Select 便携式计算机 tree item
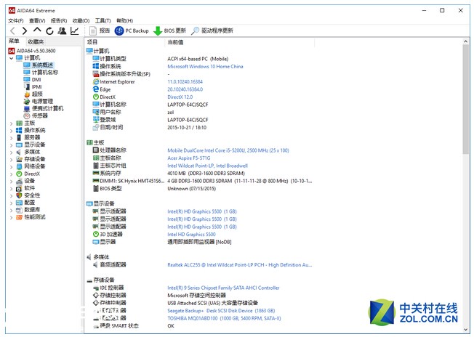 tap(48, 108)
